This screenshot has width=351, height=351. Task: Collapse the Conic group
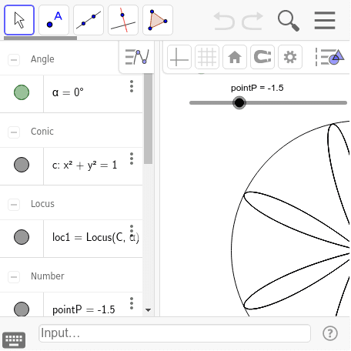[x=14, y=132]
